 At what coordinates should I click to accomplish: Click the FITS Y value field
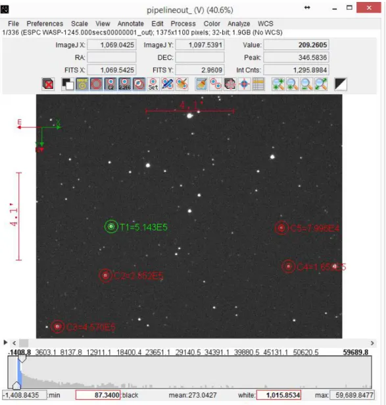(200, 70)
